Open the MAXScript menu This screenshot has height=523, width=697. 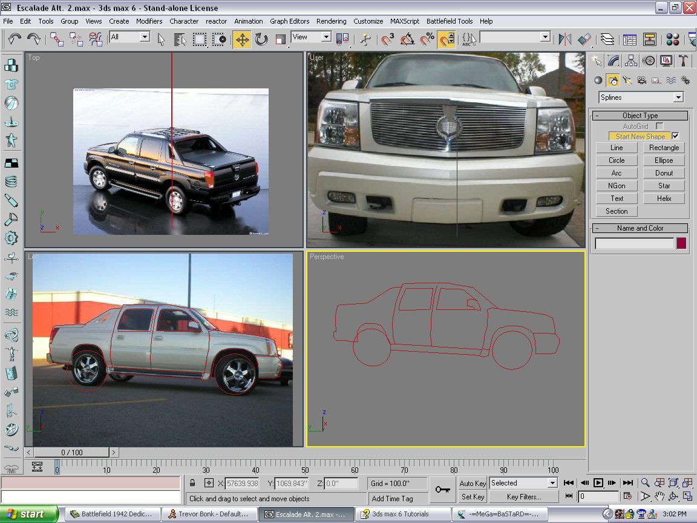point(405,21)
